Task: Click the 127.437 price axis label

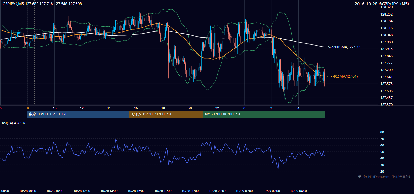Action: tap(386, 98)
